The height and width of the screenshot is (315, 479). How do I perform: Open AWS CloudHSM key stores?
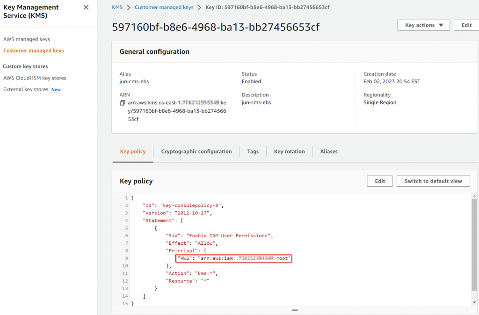click(35, 78)
